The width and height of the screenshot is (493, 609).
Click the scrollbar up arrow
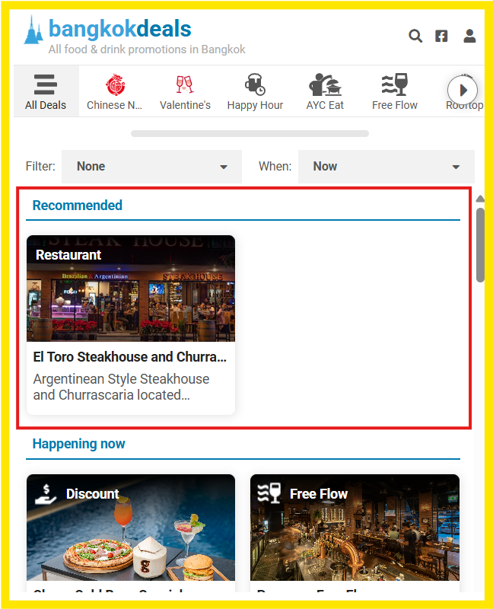[480, 199]
